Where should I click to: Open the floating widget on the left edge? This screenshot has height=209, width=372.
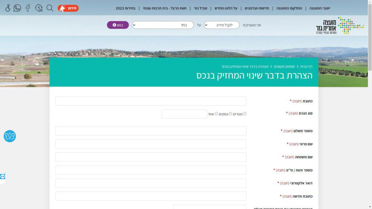3,177
